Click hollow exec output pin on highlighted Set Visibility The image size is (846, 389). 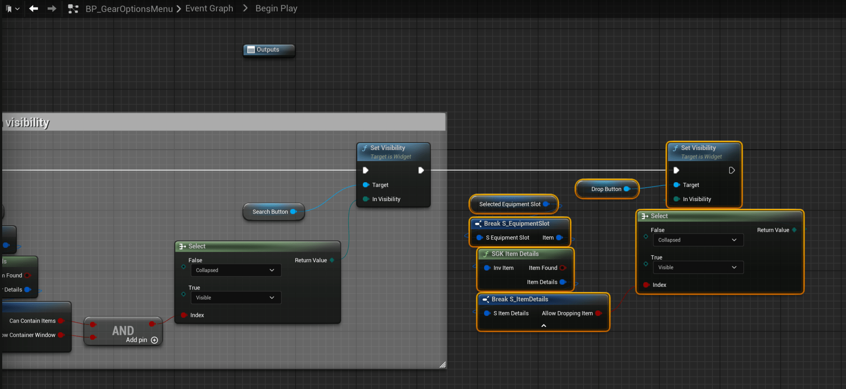click(731, 170)
